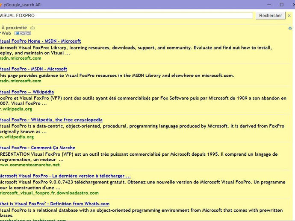Open Visual FoxPro - Comment Ça Marche link
Image resolution: width=295 pixels, height=221 pixels.
click(x=38, y=148)
